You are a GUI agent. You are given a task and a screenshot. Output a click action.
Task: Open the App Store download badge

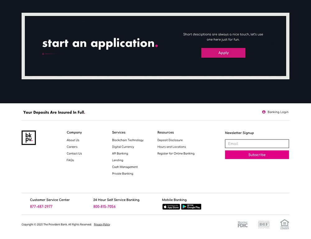171,207
